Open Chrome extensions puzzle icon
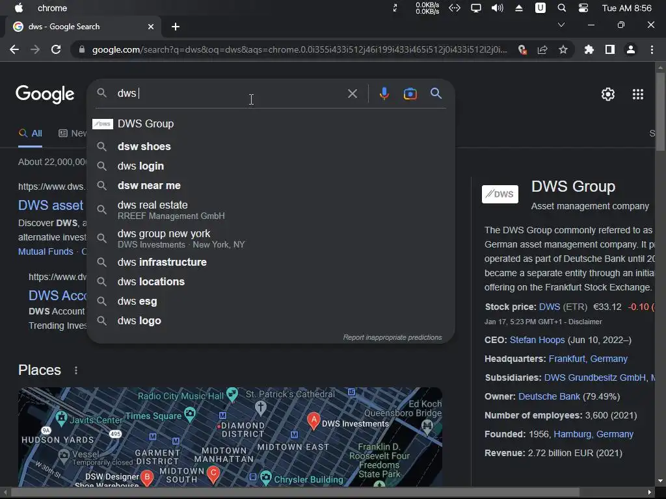666x499 pixels. (x=589, y=49)
